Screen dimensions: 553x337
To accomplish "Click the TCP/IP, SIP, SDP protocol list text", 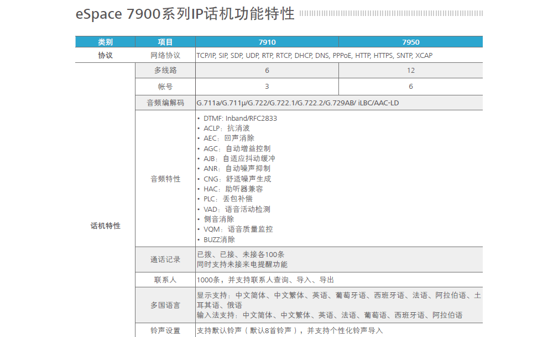I will point(314,56).
